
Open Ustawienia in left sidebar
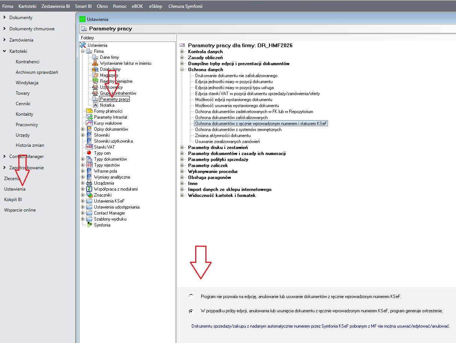click(15, 189)
